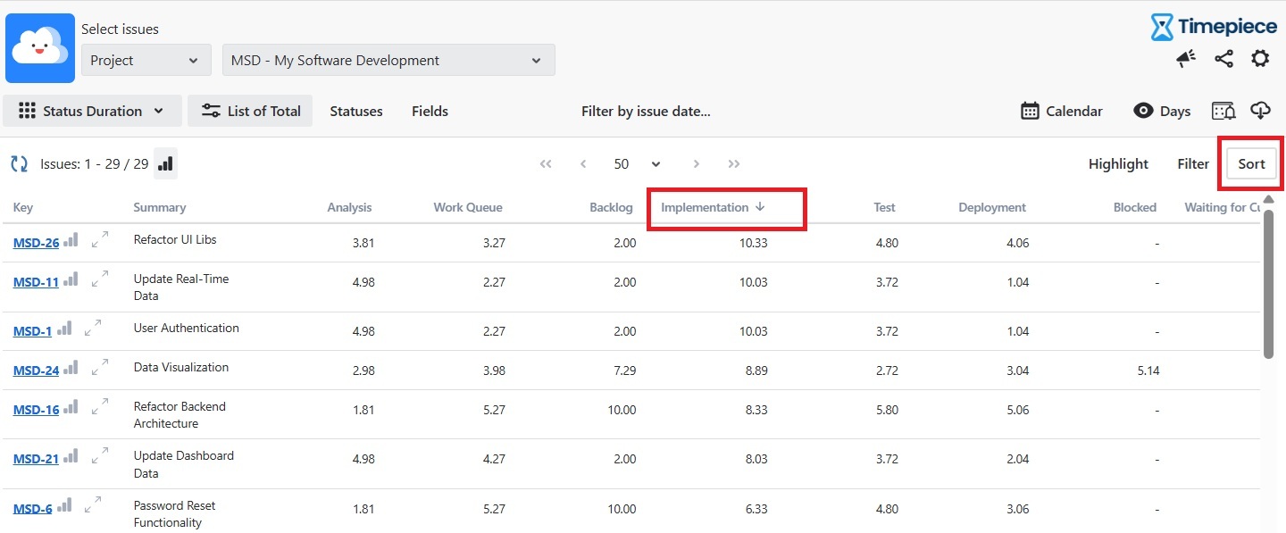Click the cloud download export icon
This screenshot has width=1286, height=533.
coord(1260,111)
